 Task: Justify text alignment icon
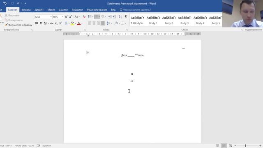pos(103,23)
